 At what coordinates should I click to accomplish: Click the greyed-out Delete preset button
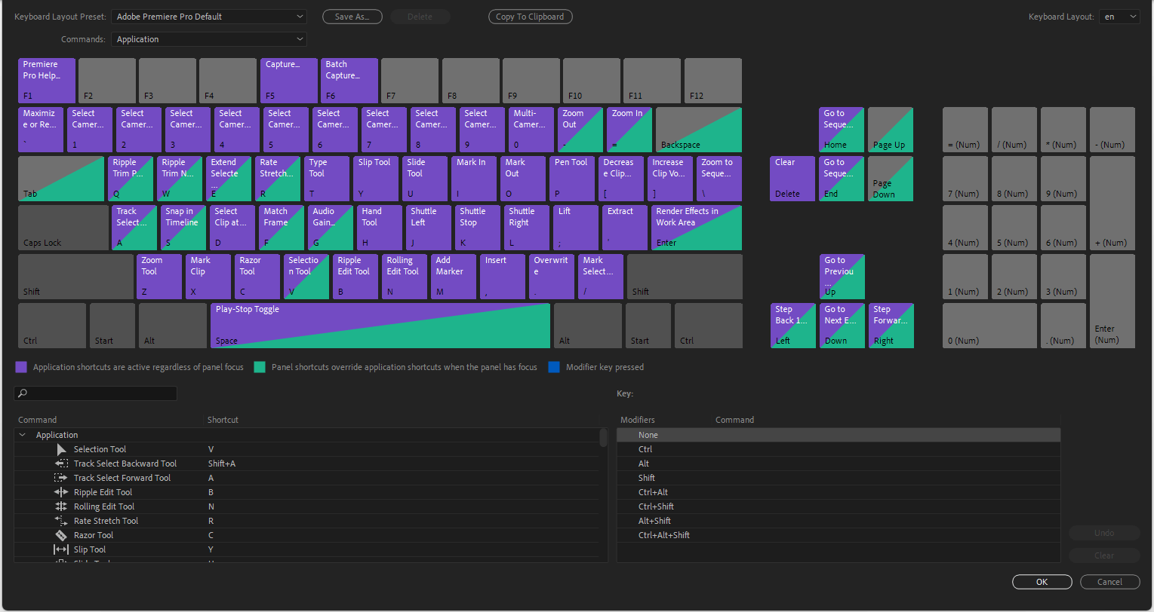[x=420, y=17]
